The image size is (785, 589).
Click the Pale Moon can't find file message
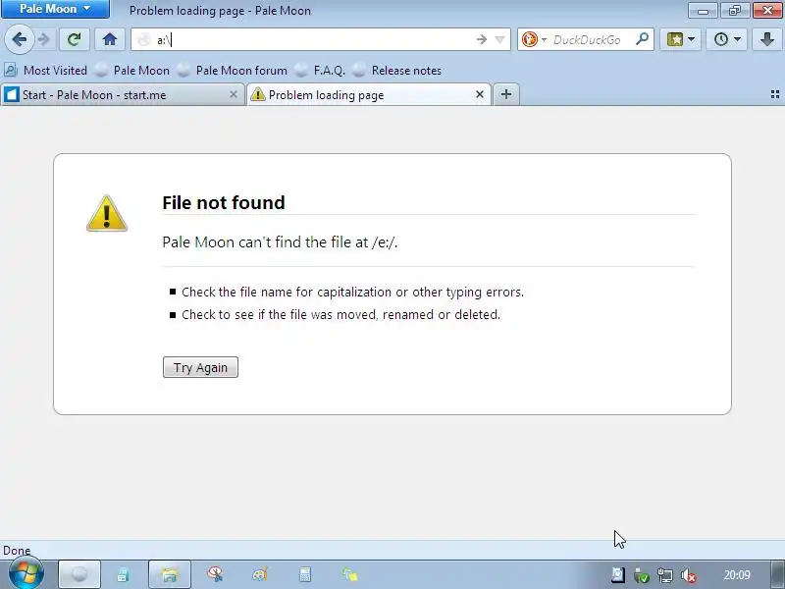280,242
